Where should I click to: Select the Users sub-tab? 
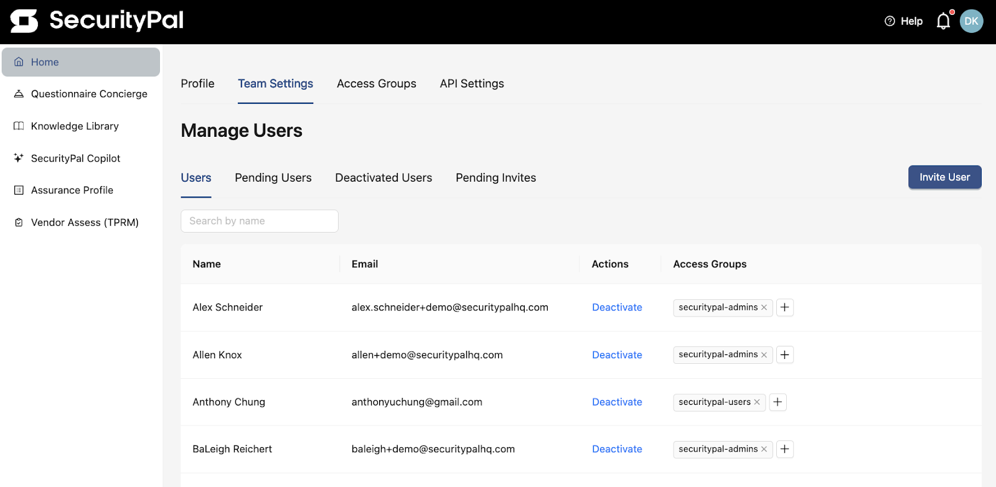(196, 178)
